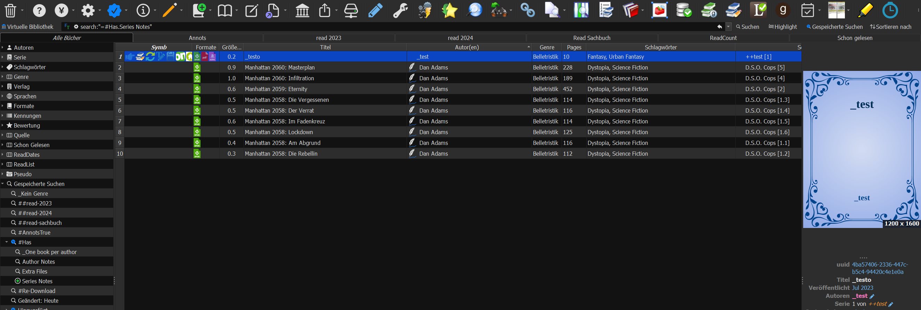Select the Series Notes saved search

coord(37,281)
